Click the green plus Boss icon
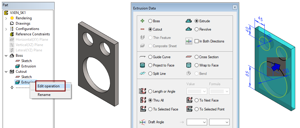Screen dimensions: 300x128 (x=142, y=21)
